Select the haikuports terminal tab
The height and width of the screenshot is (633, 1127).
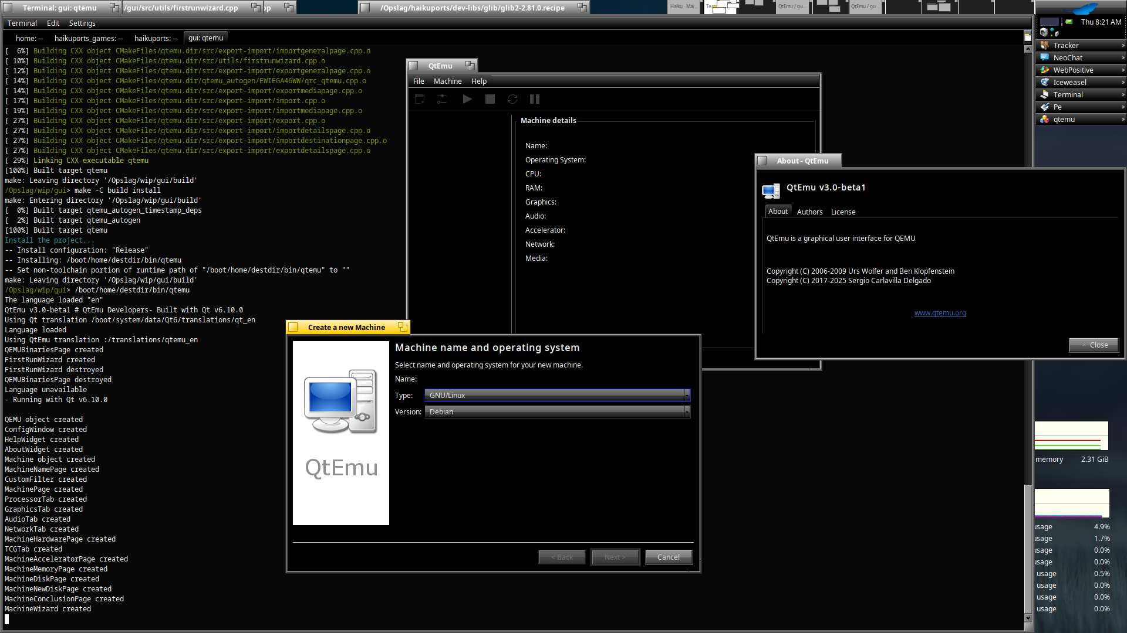coord(156,38)
